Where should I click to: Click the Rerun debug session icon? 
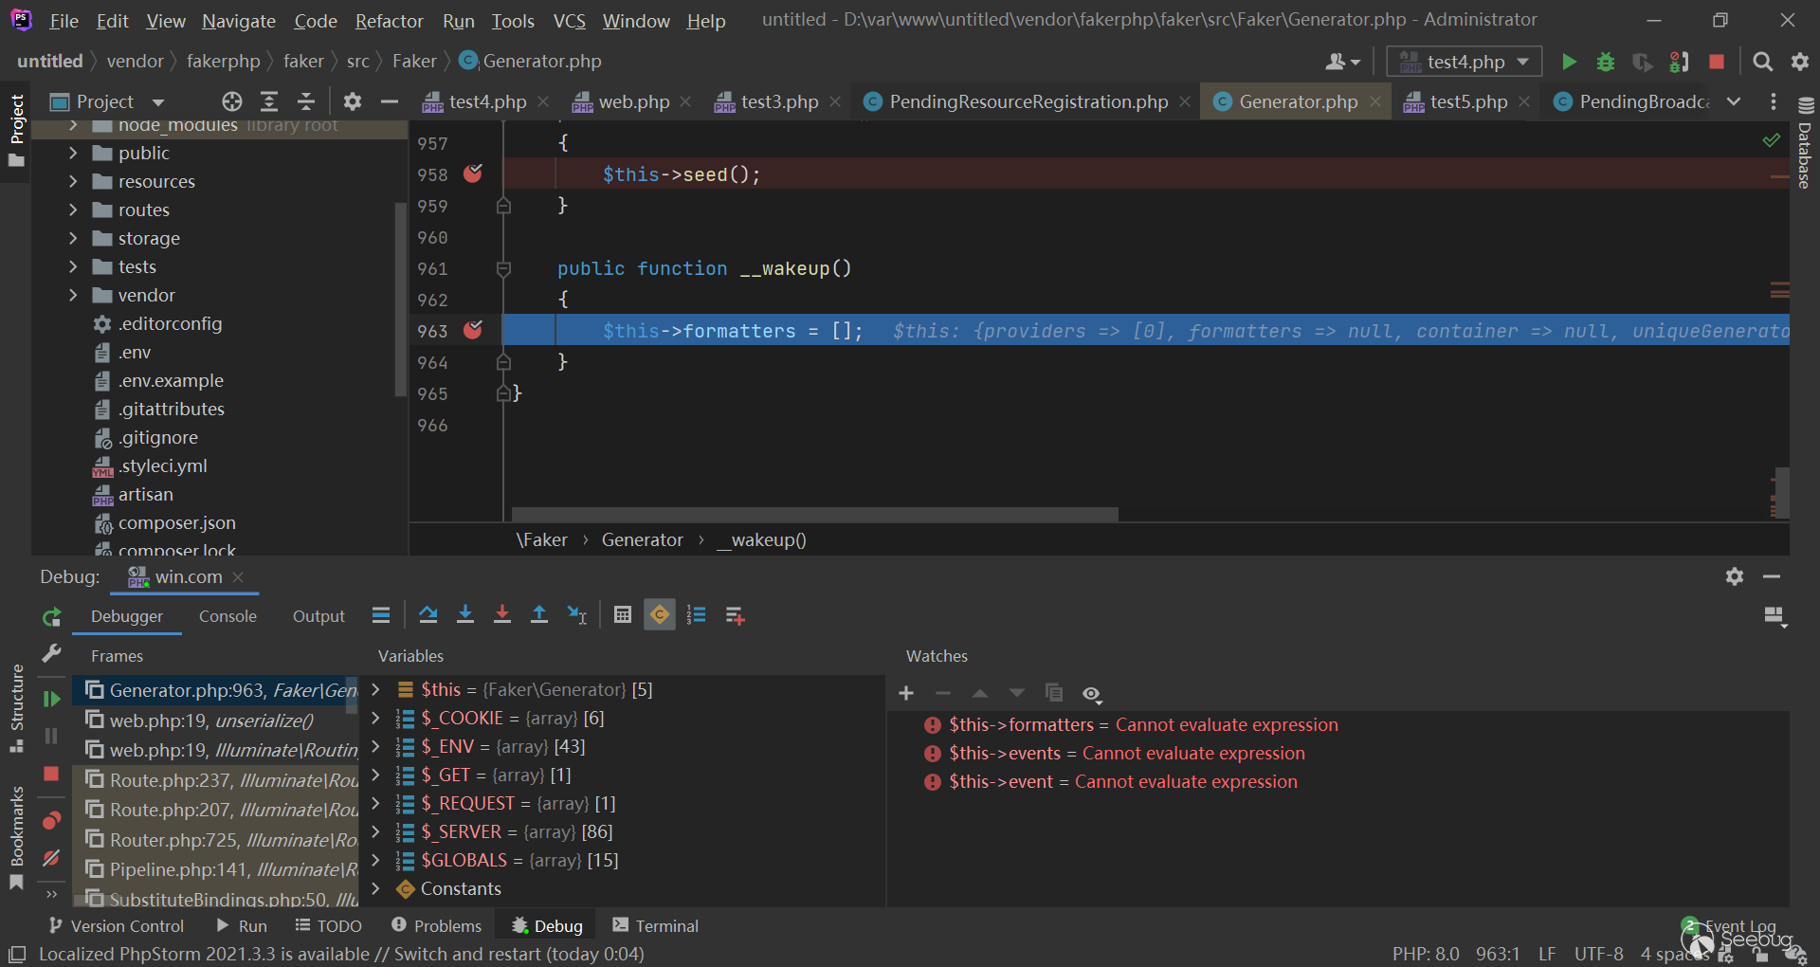52,617
